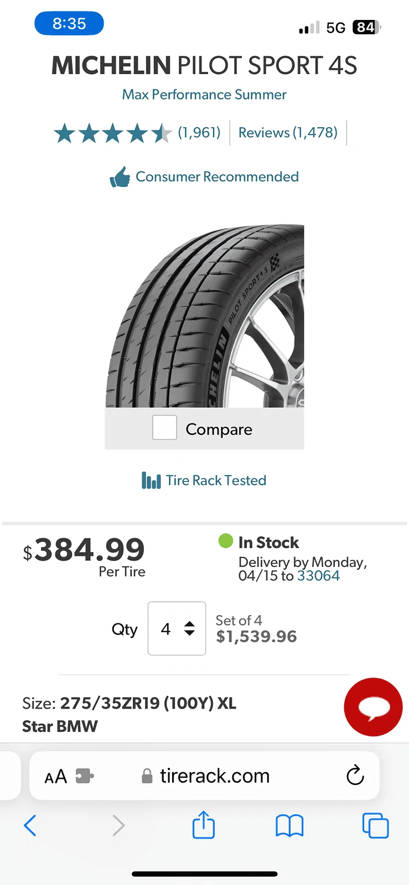
Task: Tap the Consumer Recommended thumbs-up icon
Action: coord(120,177)
